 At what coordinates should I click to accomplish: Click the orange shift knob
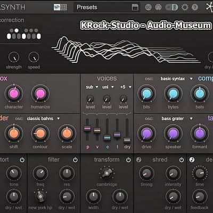coord(14,134)
